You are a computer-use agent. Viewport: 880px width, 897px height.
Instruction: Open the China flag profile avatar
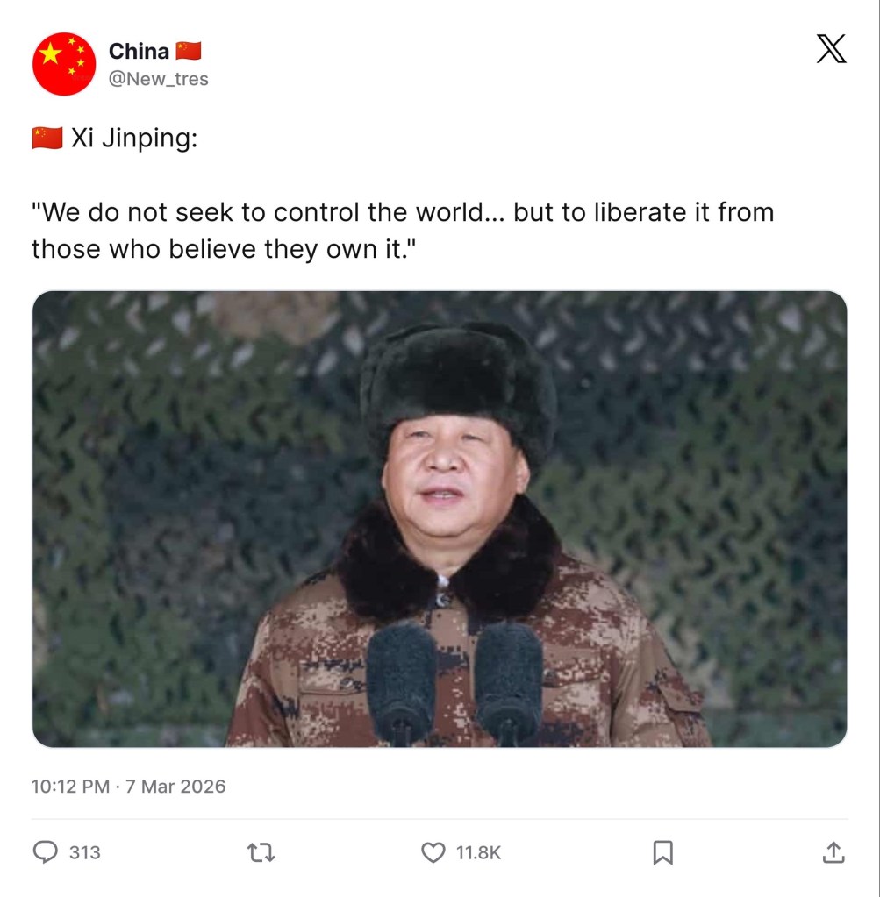point(64,64)
